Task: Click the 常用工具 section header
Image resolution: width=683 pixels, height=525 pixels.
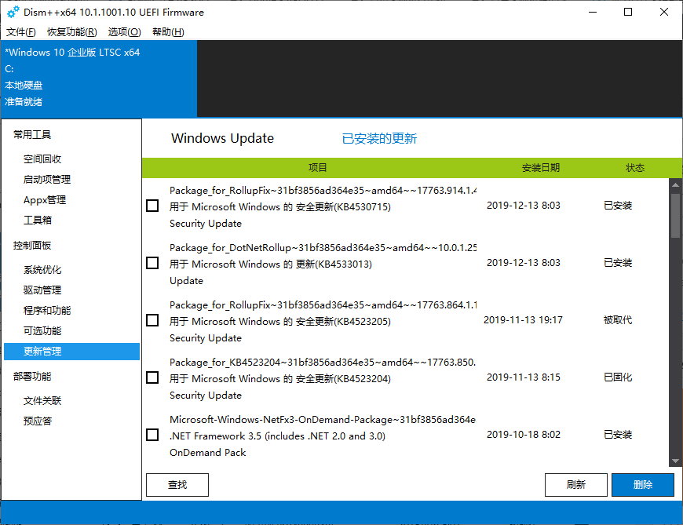Action: click(32, 134)
